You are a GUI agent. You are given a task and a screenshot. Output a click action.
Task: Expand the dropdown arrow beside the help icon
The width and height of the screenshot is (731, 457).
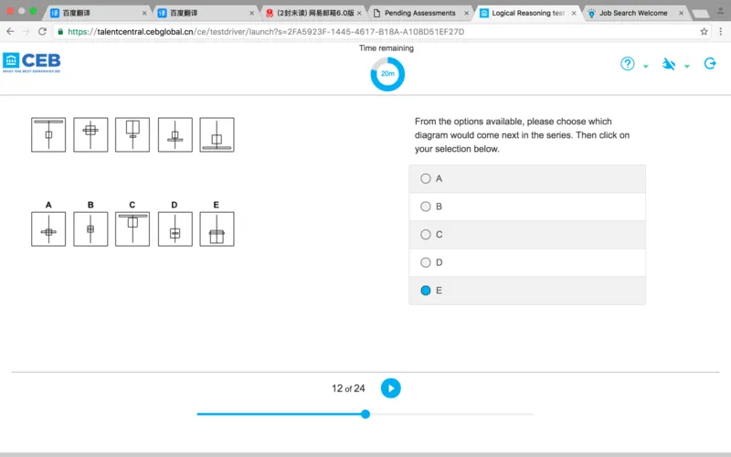(646, 67)
